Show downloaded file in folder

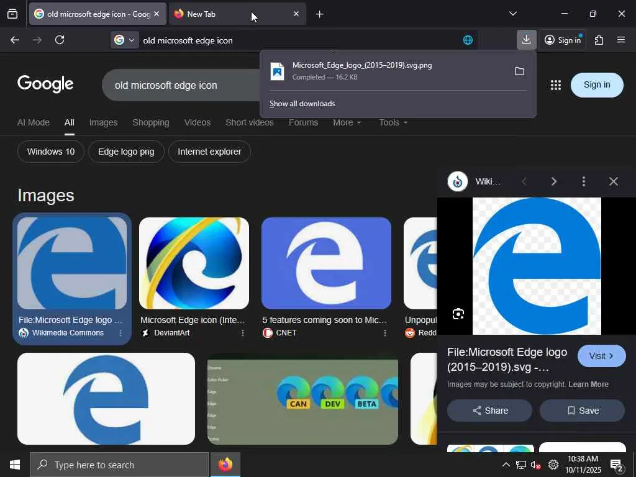point(519,71)
